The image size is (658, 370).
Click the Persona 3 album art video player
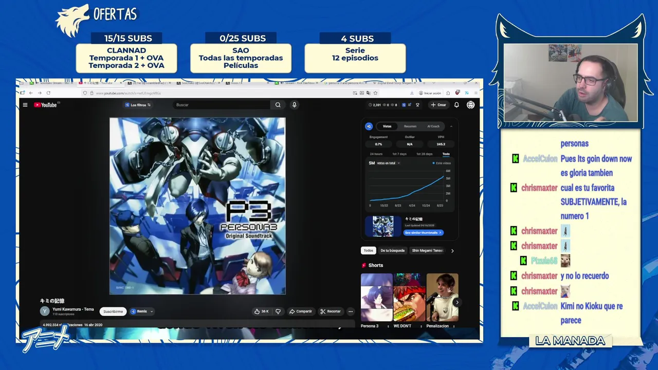[197, 206]
